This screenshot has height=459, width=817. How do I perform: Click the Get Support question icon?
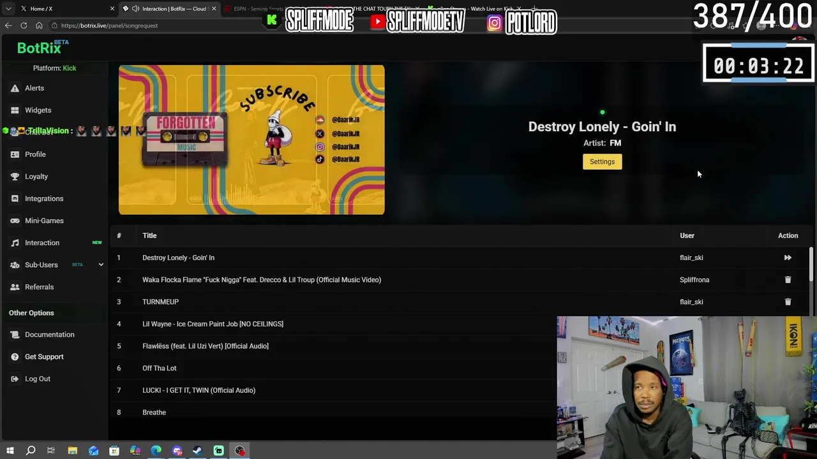pyautogui.click(x=15, y=357)
